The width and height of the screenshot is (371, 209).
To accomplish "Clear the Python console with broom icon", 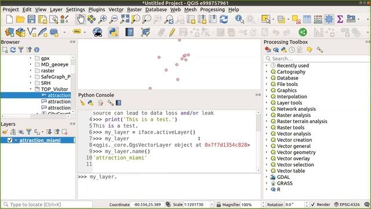I will coord(82,103).
